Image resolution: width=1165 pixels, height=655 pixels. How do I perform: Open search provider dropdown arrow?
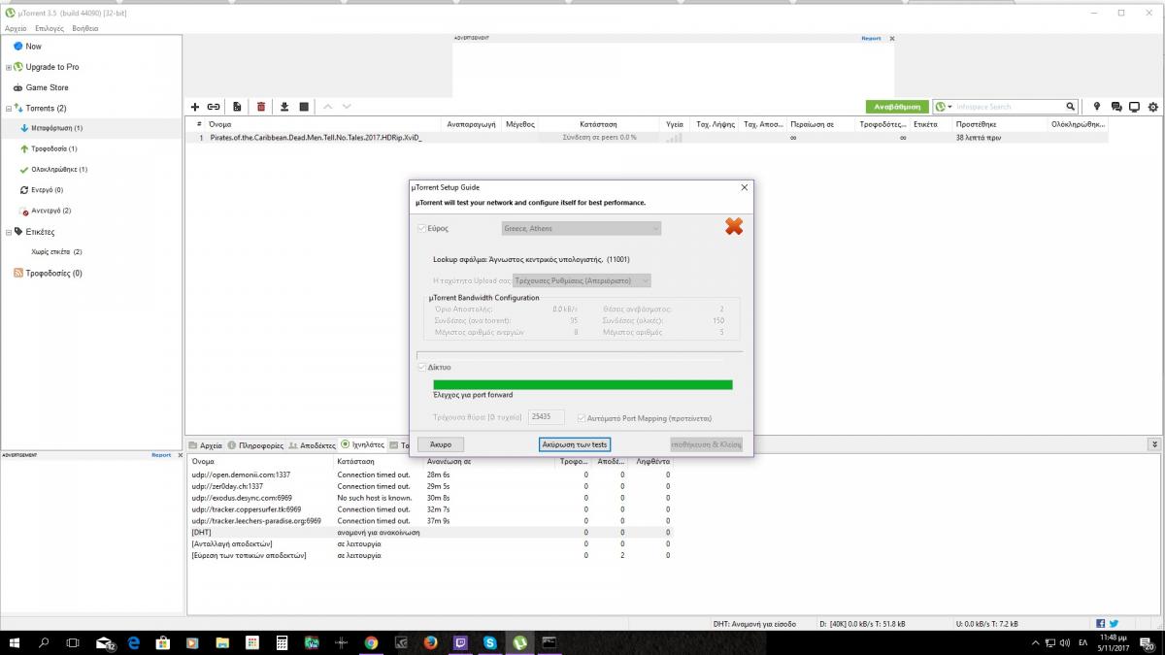click(x=950, y=107)
